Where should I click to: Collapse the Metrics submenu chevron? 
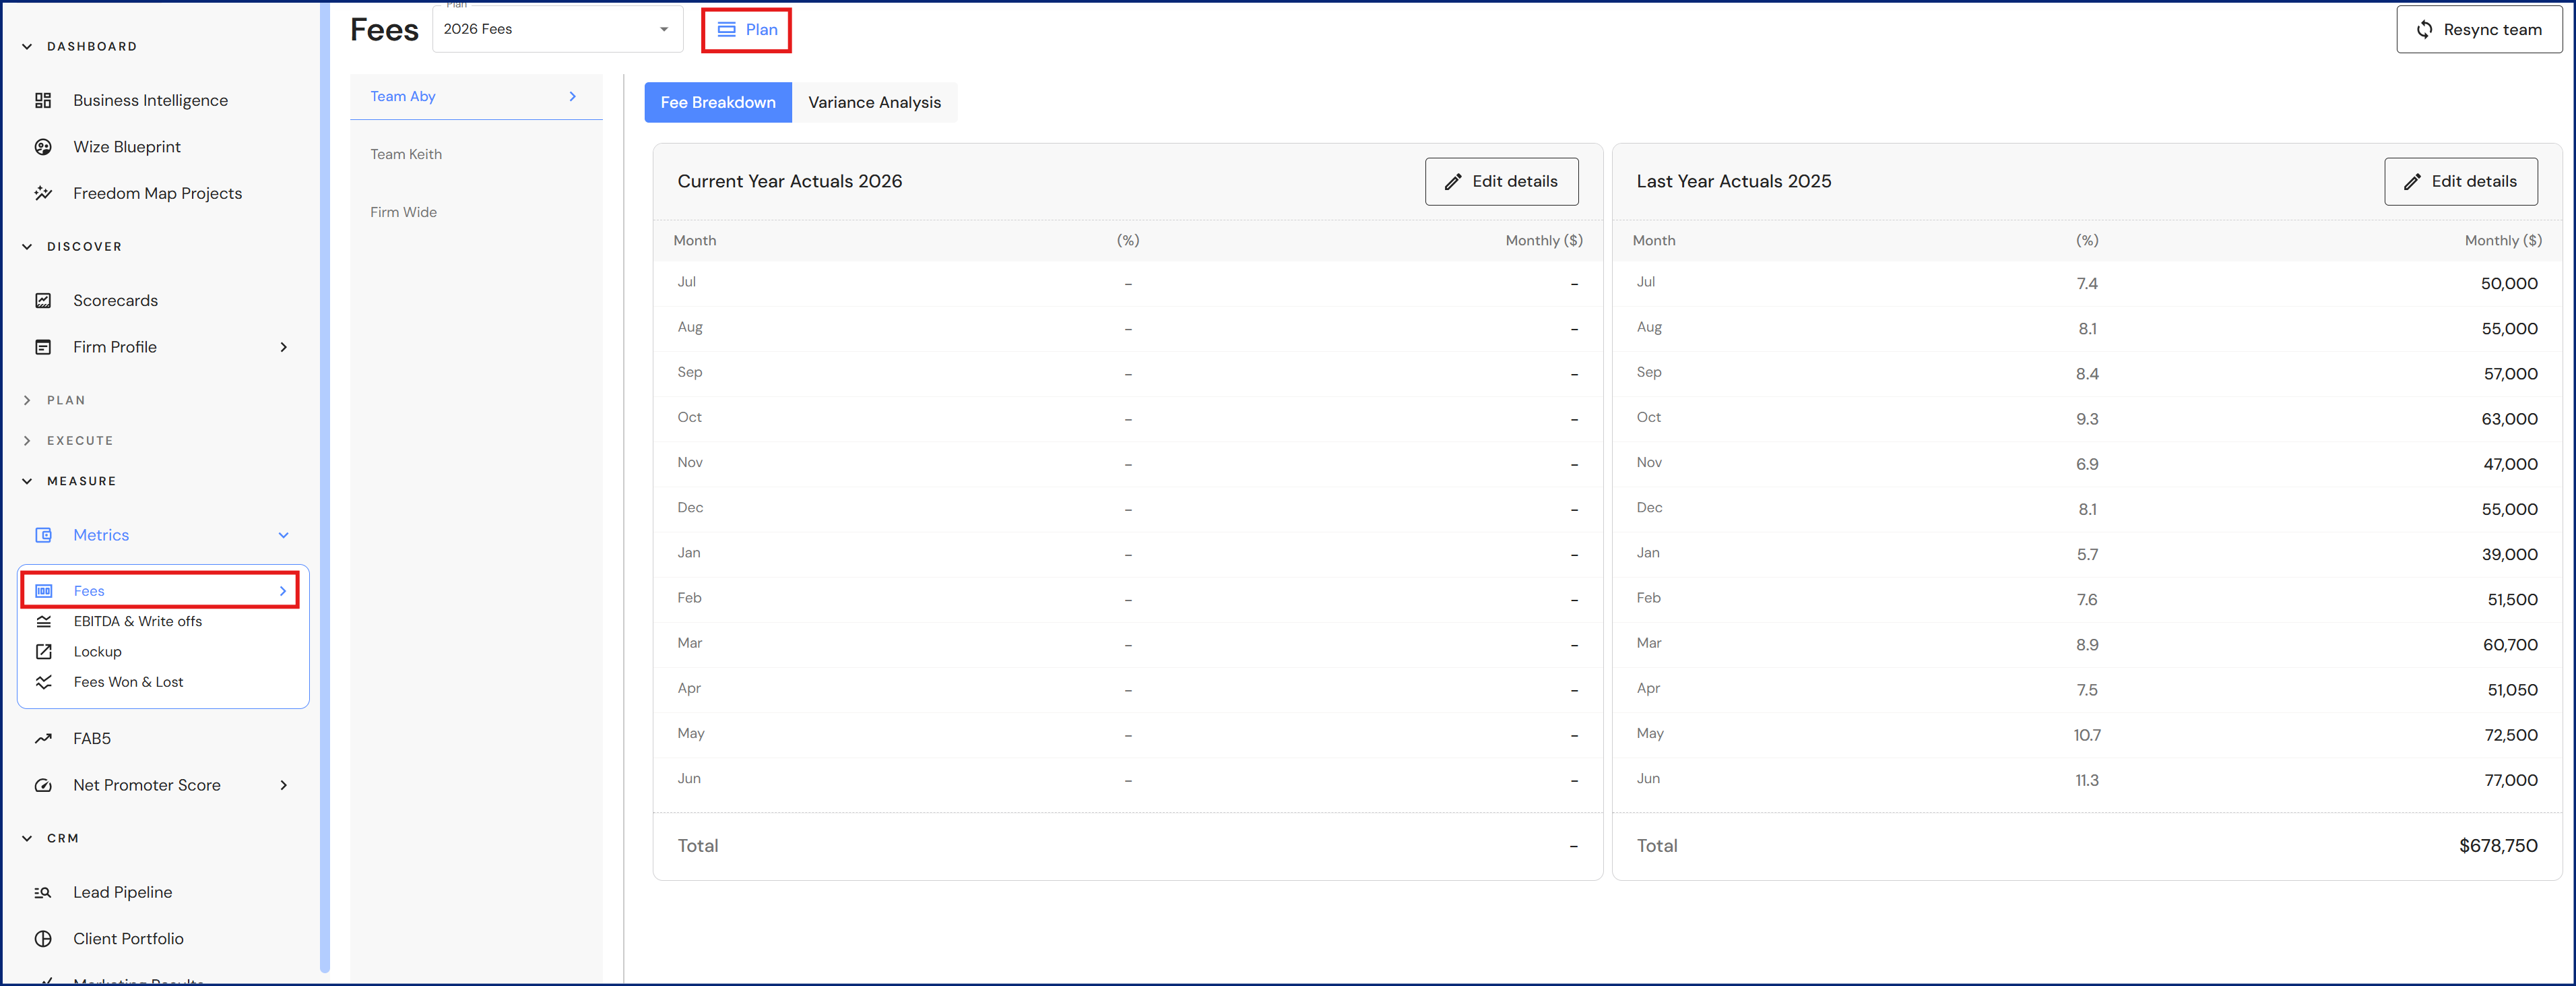coord(284,535)
